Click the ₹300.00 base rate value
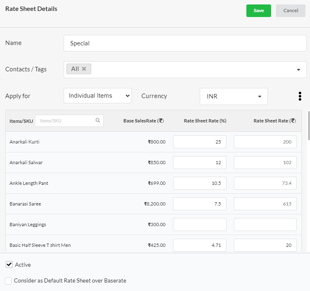Screen dimensions: 310x291 pyautogui.click(x=157, y=225)
